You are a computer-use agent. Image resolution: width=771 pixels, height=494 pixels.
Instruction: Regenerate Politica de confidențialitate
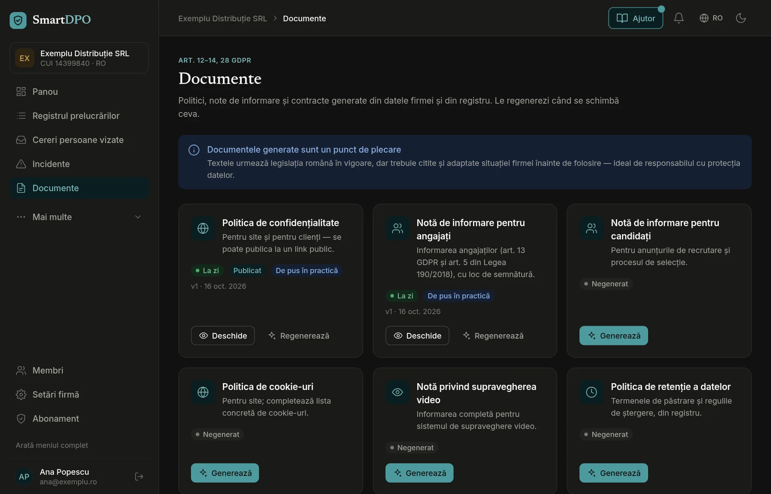[299, 335]
